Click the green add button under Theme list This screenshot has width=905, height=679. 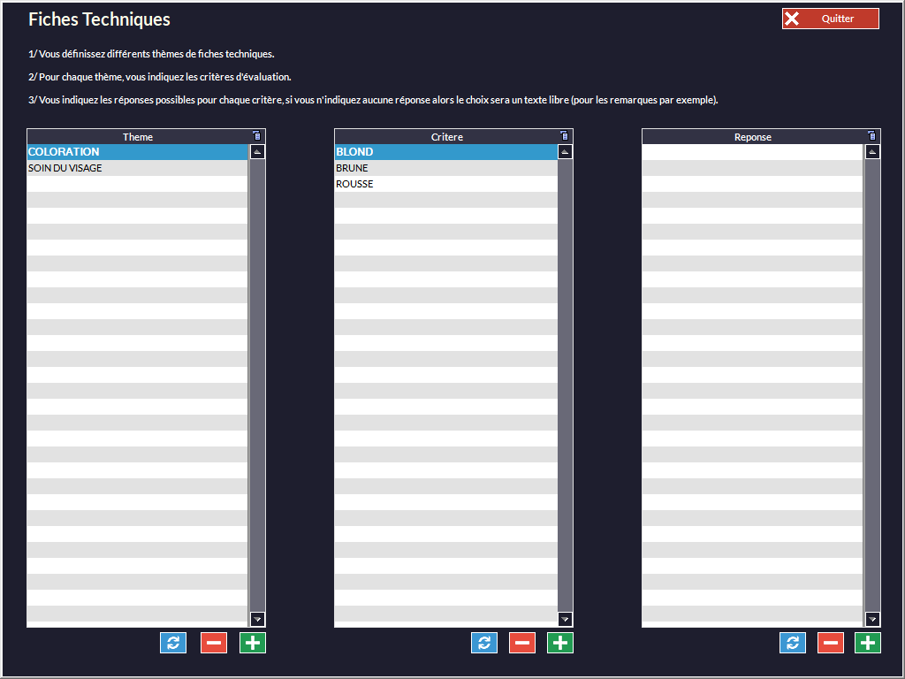252,643
